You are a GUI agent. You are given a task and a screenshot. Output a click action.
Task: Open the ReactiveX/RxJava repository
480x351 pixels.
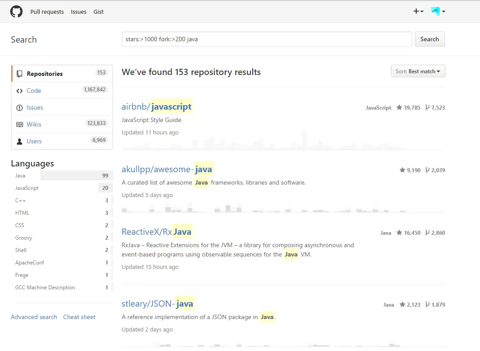[x=156, y=232]
